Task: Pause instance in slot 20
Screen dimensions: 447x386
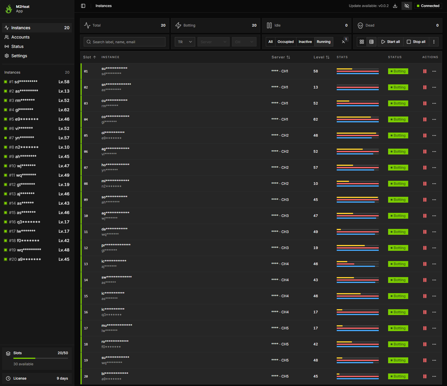Action: pyautogui.click(x=425, y=376)
